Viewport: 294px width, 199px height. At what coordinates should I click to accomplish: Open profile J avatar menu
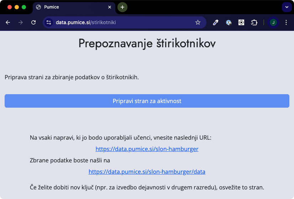click(x=273, y=22)
